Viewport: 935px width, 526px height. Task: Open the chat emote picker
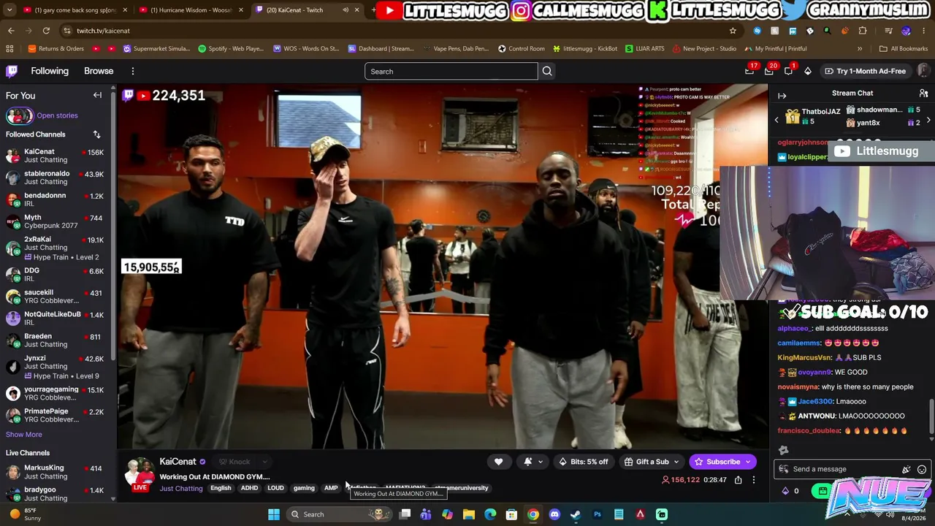(922, 470)
